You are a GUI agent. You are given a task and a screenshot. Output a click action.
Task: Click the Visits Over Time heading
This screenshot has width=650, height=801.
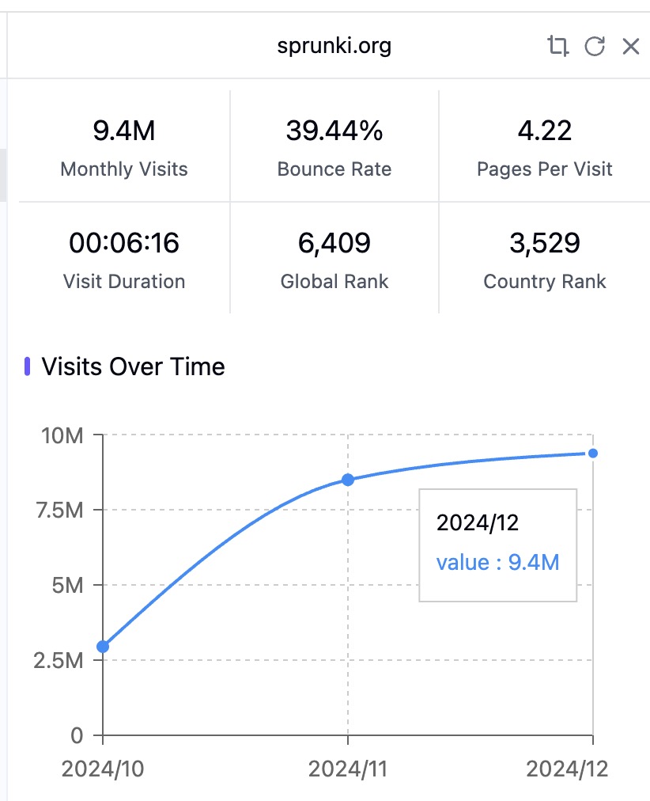(x=133, y=366)
